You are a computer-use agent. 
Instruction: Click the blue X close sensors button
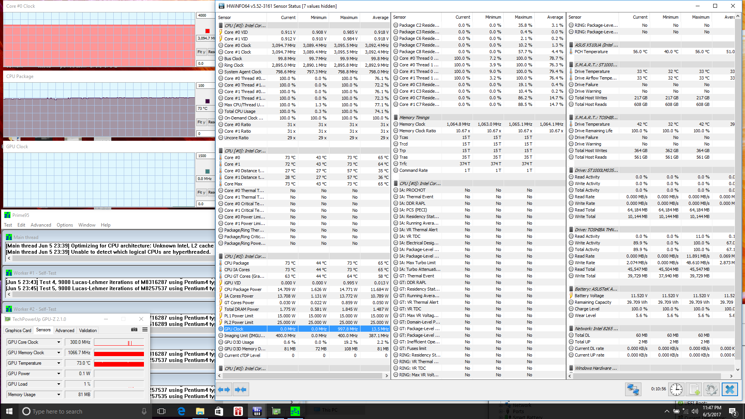(729, 389)
